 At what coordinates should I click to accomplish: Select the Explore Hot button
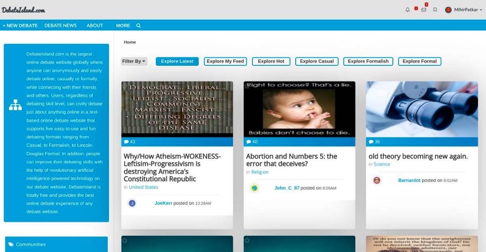tap(271, 61)
